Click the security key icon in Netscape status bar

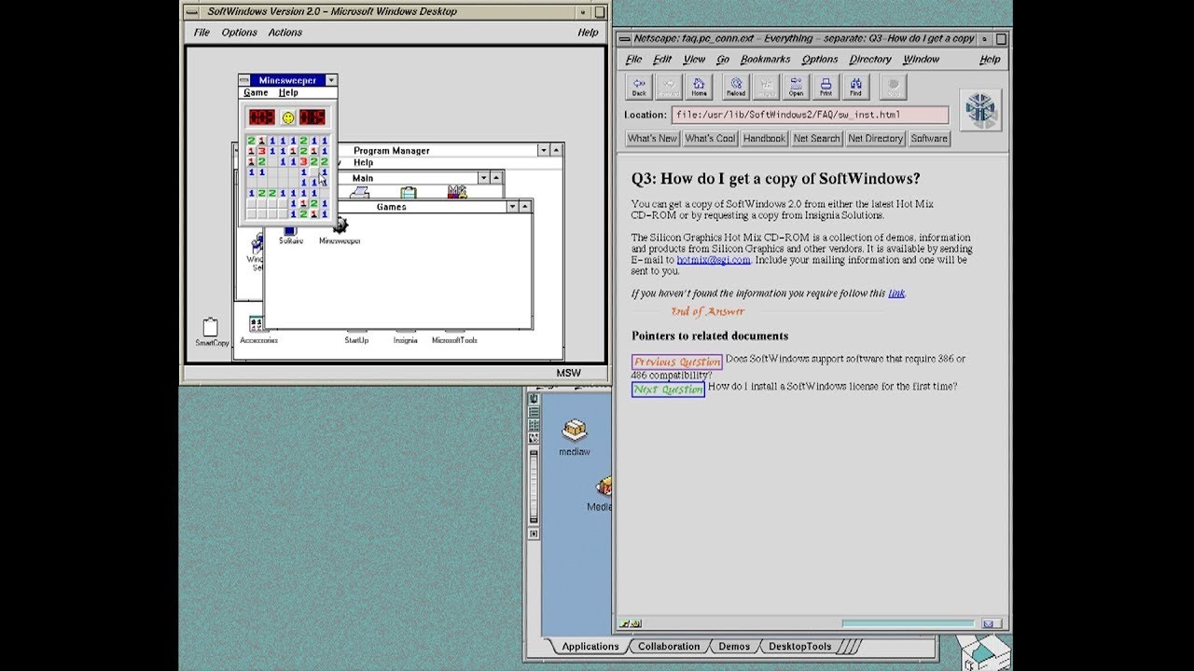pos(630,623)
